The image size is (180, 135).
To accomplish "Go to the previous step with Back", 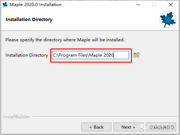I will pyautogui.click(x=96, y=127).
